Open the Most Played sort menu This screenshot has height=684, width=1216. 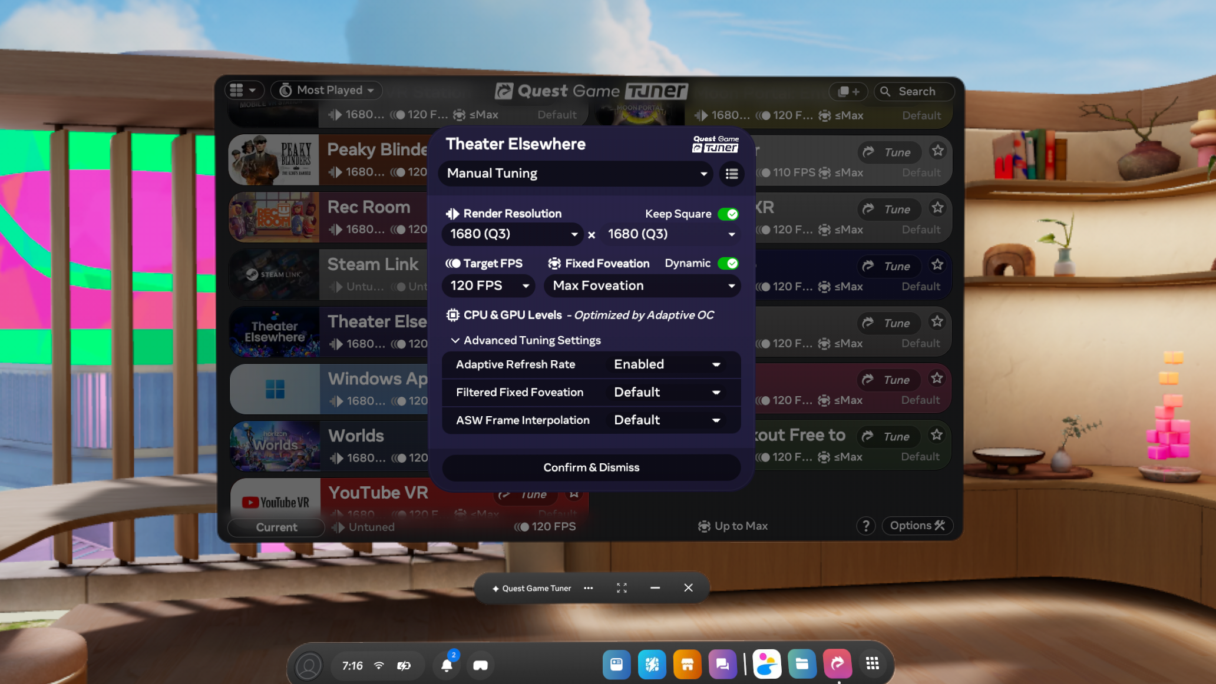coord(327,90)
